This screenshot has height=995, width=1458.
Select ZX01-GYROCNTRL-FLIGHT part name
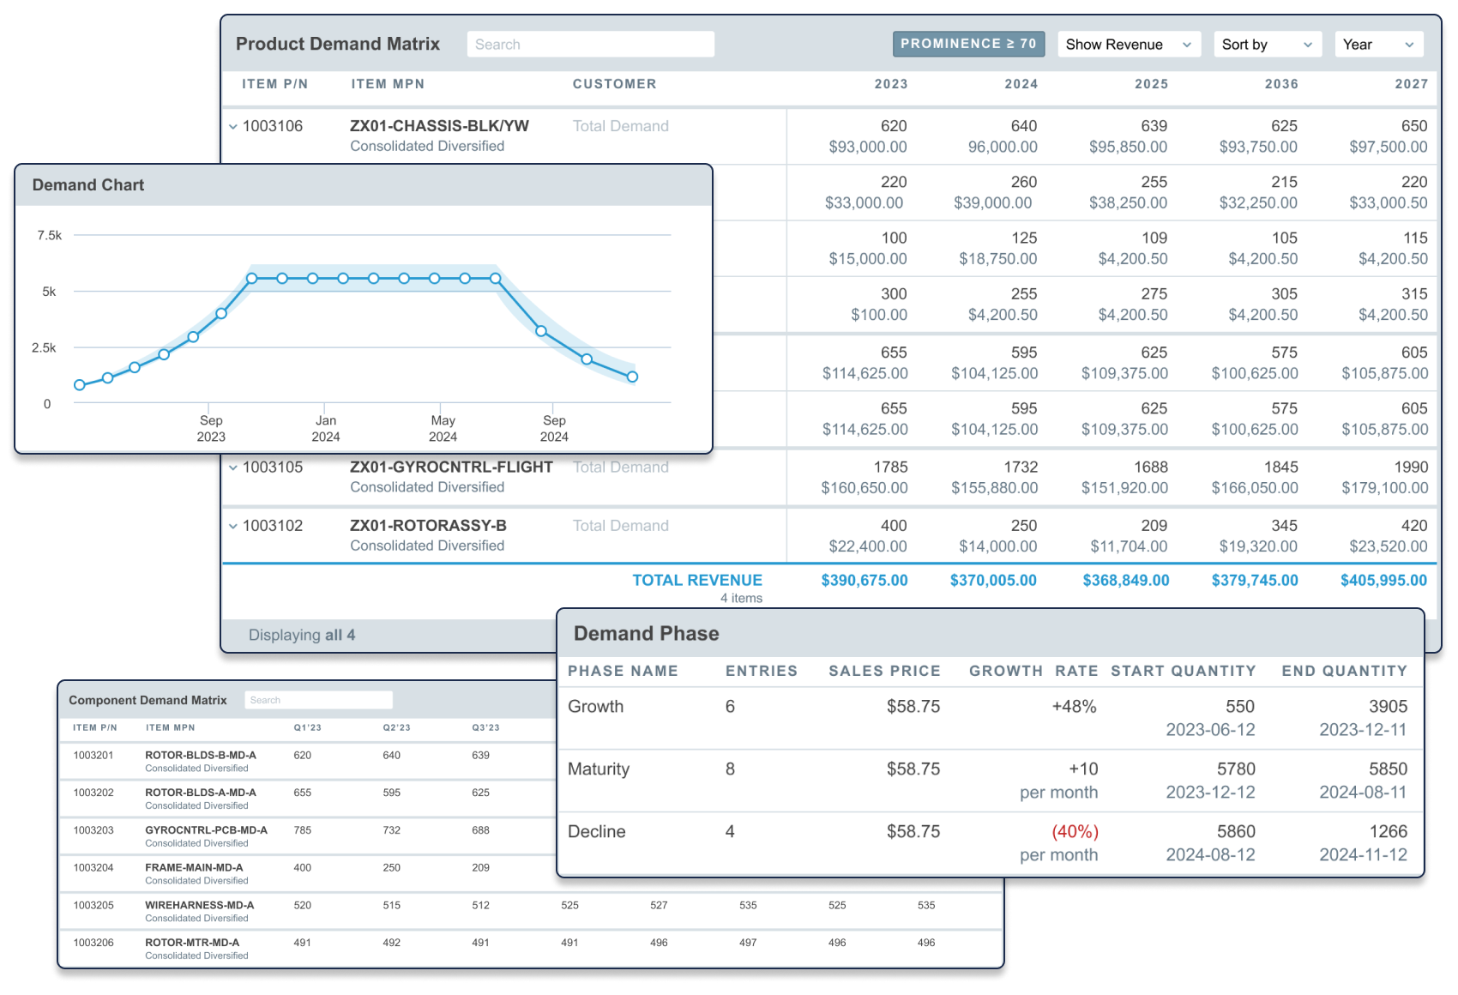(x=451, y=467)
